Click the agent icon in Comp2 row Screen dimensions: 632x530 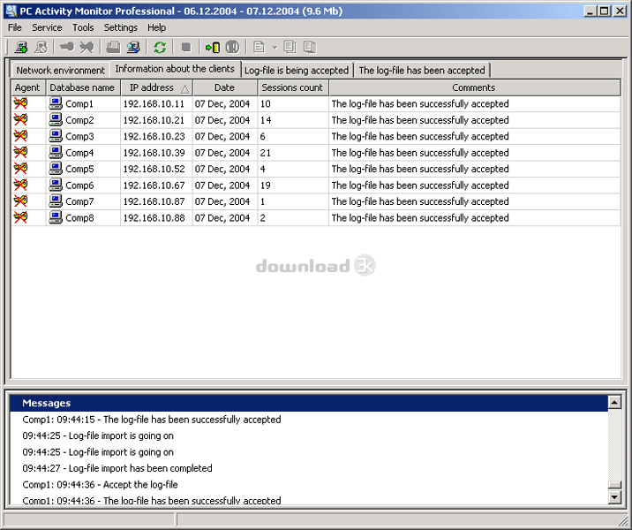coord(20,120)
